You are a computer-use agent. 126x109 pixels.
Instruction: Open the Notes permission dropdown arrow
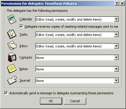click(117, 69)
